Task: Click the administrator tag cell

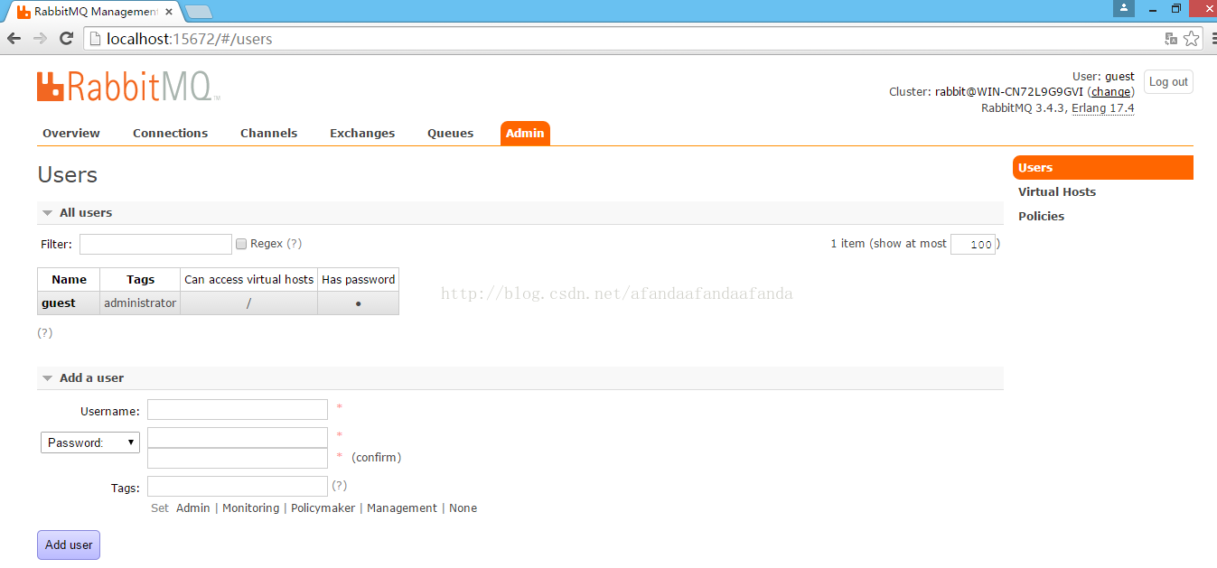Action: [x=140, y=303]
